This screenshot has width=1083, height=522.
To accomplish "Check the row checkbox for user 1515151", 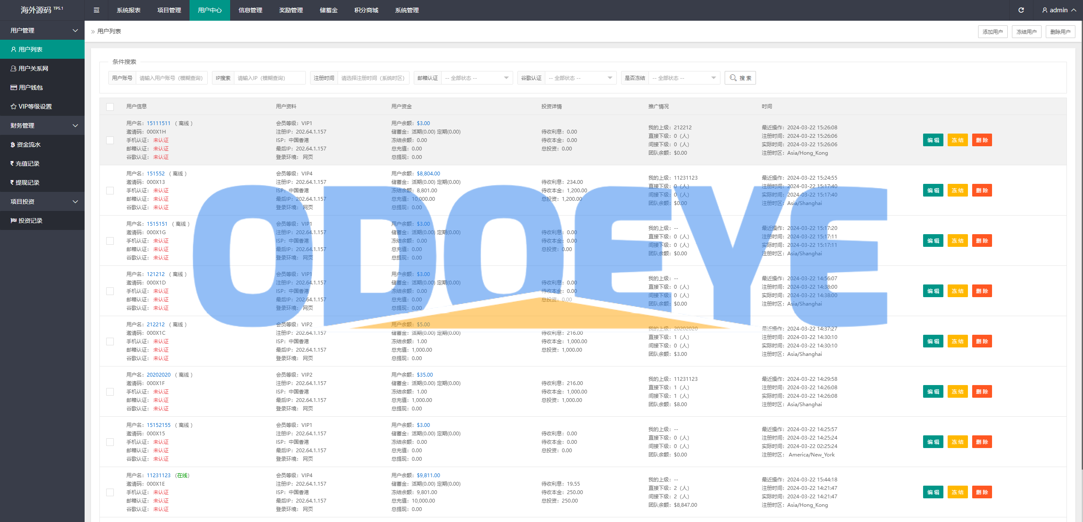I will point(110,241).
